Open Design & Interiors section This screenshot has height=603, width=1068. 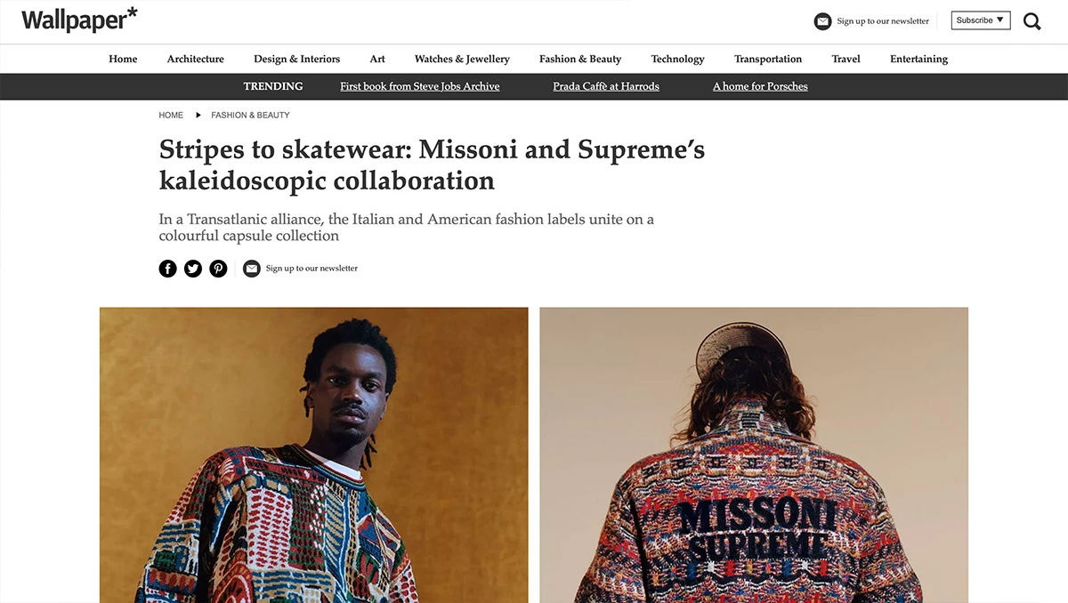click(x=296, y=59)
